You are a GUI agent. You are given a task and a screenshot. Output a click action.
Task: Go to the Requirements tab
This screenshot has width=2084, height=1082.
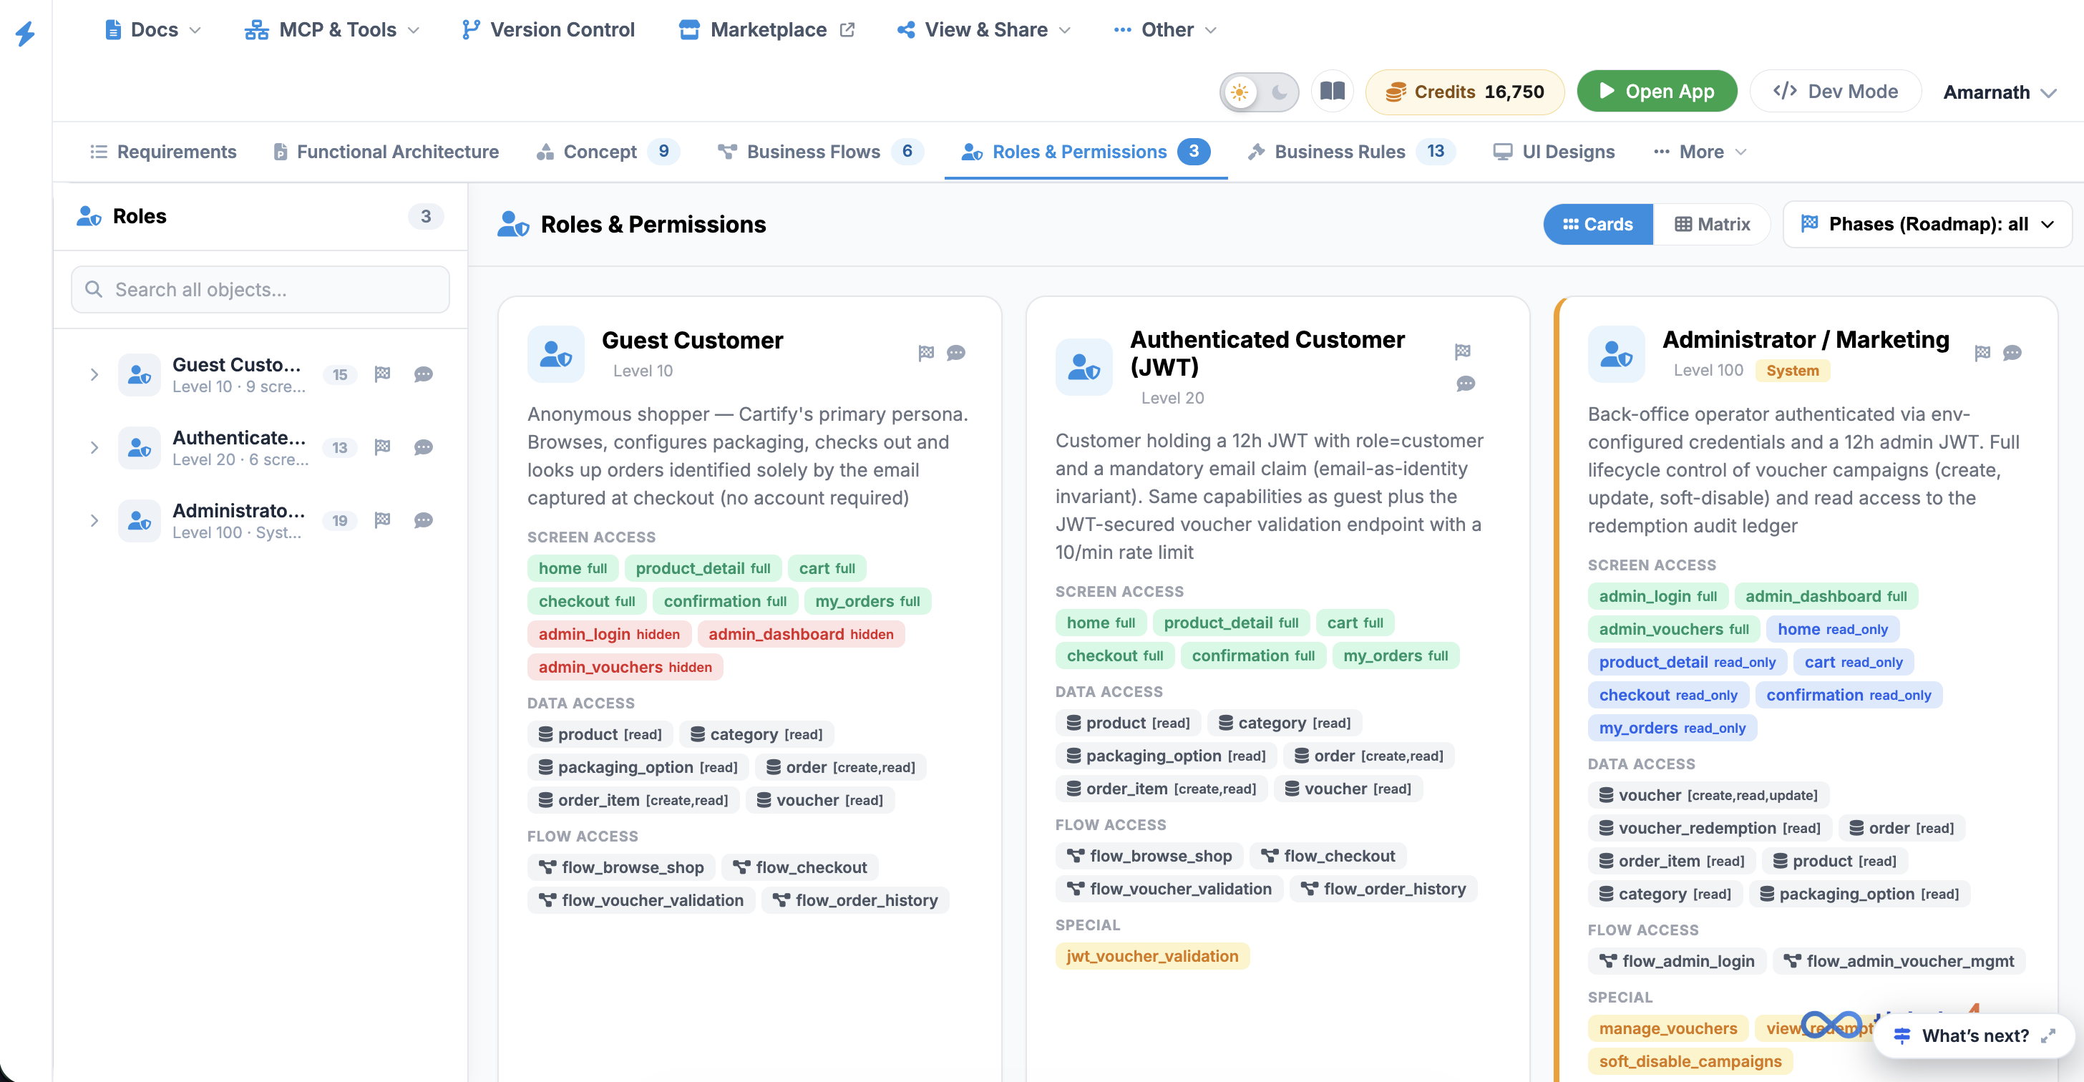pos(162,151)
